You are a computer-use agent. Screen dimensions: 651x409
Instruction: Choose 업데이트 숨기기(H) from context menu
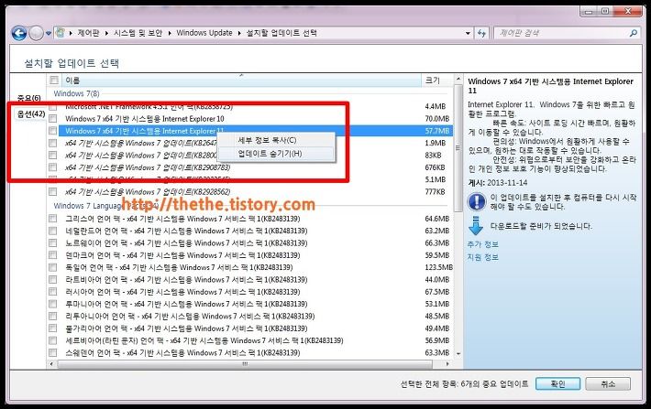coord(276,154)
